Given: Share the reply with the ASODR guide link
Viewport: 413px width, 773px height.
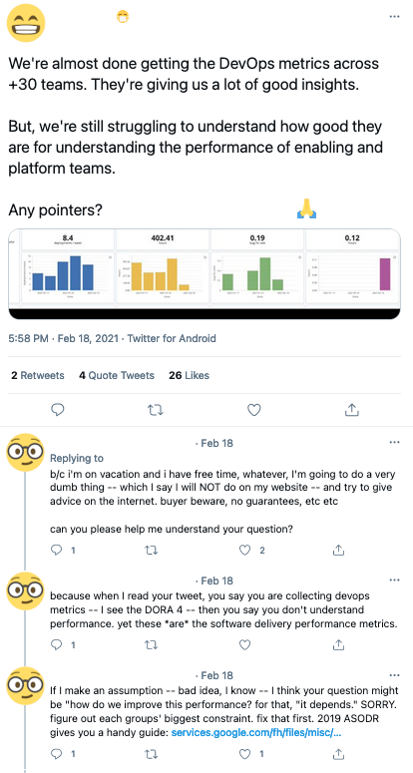Looking at the screenshot, I should (338, 754).
